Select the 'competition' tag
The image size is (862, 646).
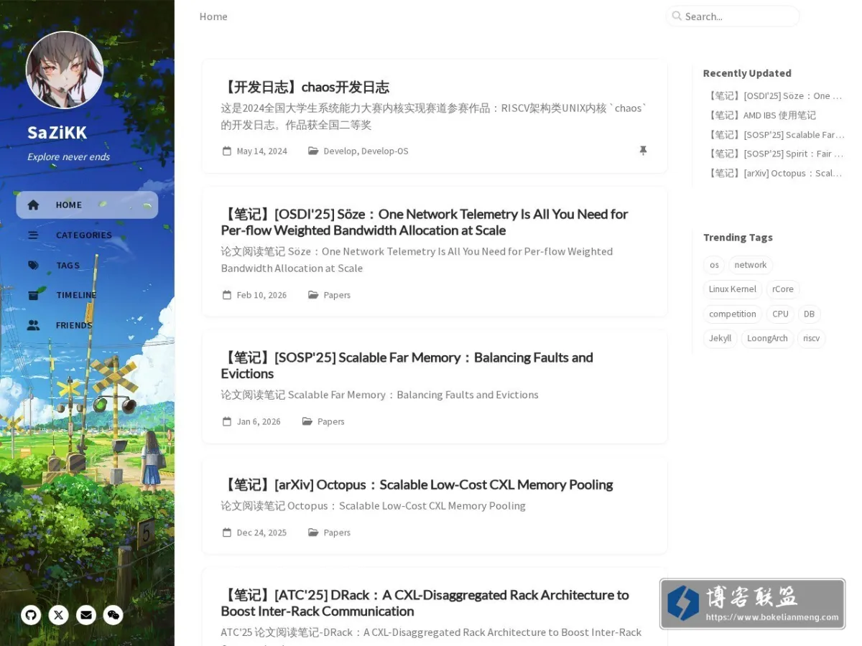pos(733,314)
